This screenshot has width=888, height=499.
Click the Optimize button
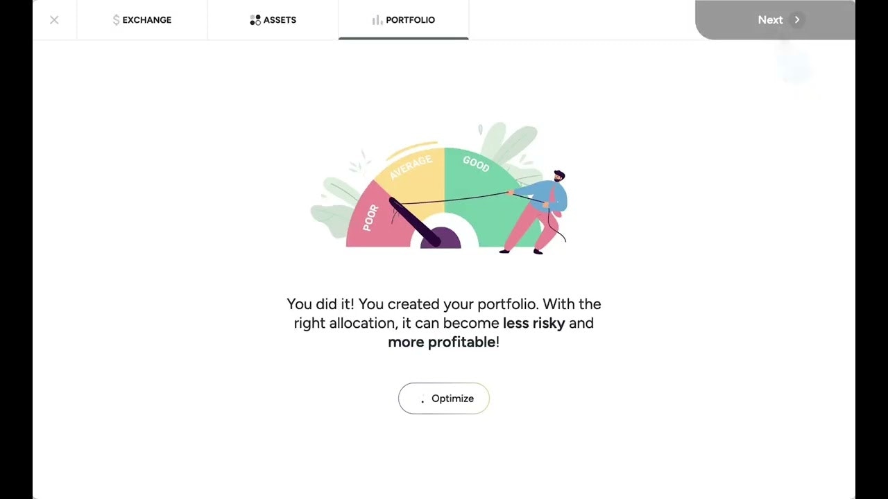point(444,399)
